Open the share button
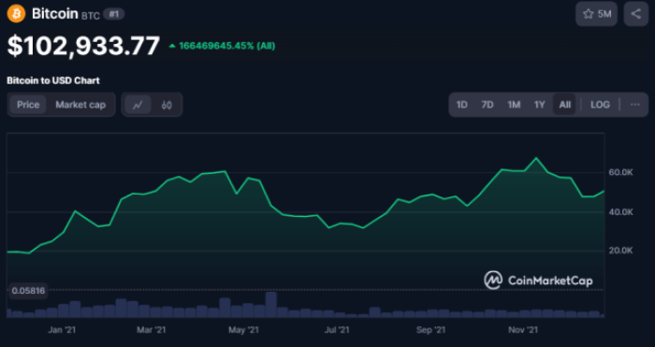The width and height of the screenshot is (655, 347). coord(635,14)
